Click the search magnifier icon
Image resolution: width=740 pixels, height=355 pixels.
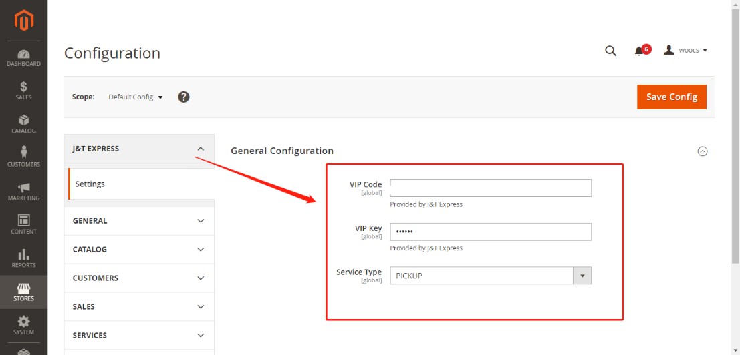click(x=611, y=51)
